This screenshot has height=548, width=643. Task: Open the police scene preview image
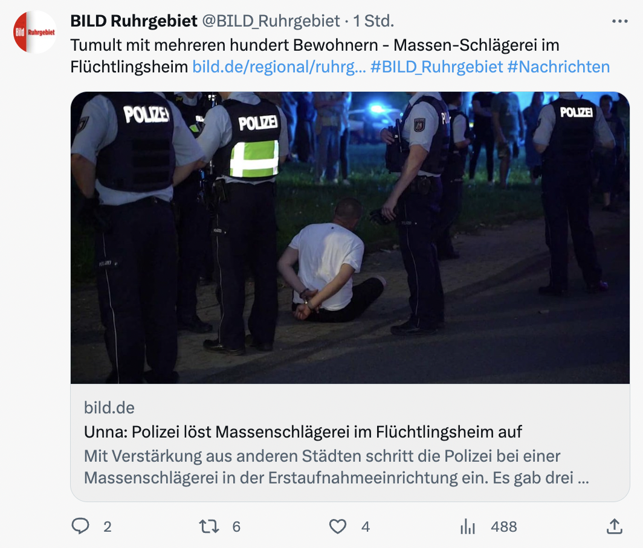[x=351, y=238]
